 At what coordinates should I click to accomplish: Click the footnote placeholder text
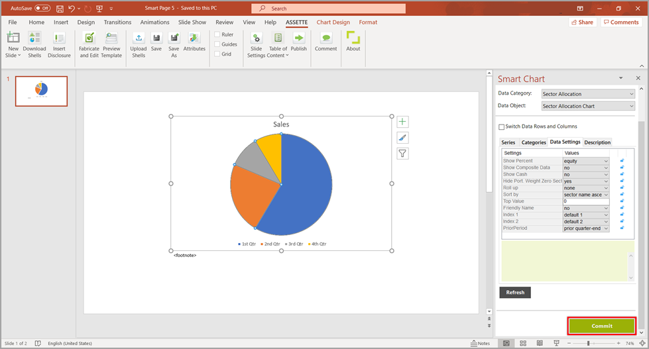(x=185, y=256)
